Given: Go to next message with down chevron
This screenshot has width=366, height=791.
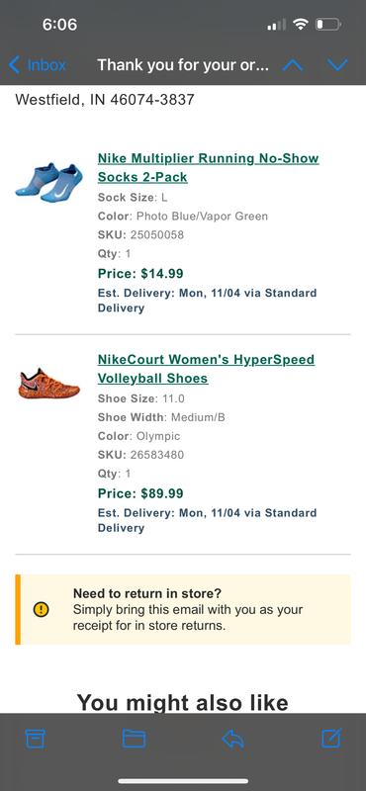Looking at the screenshot, I should [337, 65].
